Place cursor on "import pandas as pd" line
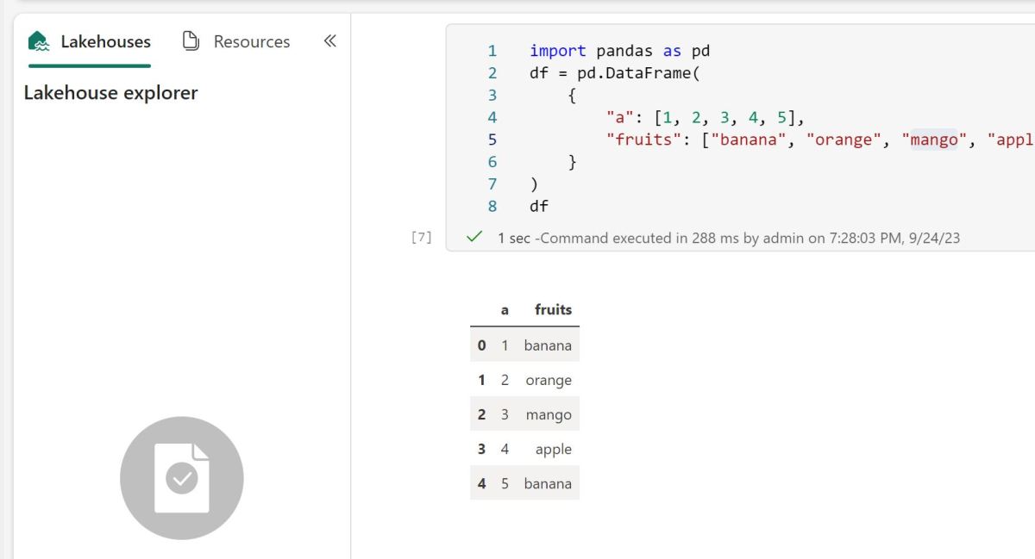The image size is (1035, 559). (619, 51)
